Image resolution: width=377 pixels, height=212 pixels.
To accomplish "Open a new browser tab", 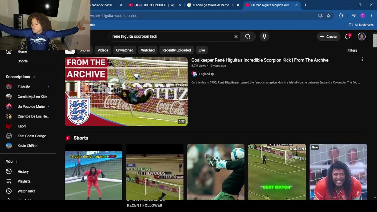I will (305, 5).
